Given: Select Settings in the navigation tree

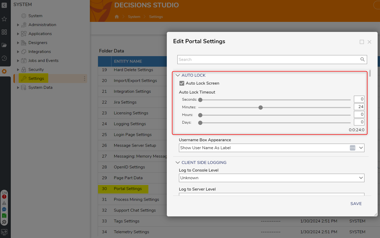Looking at the screenshot, I should (x=36, y=79).
